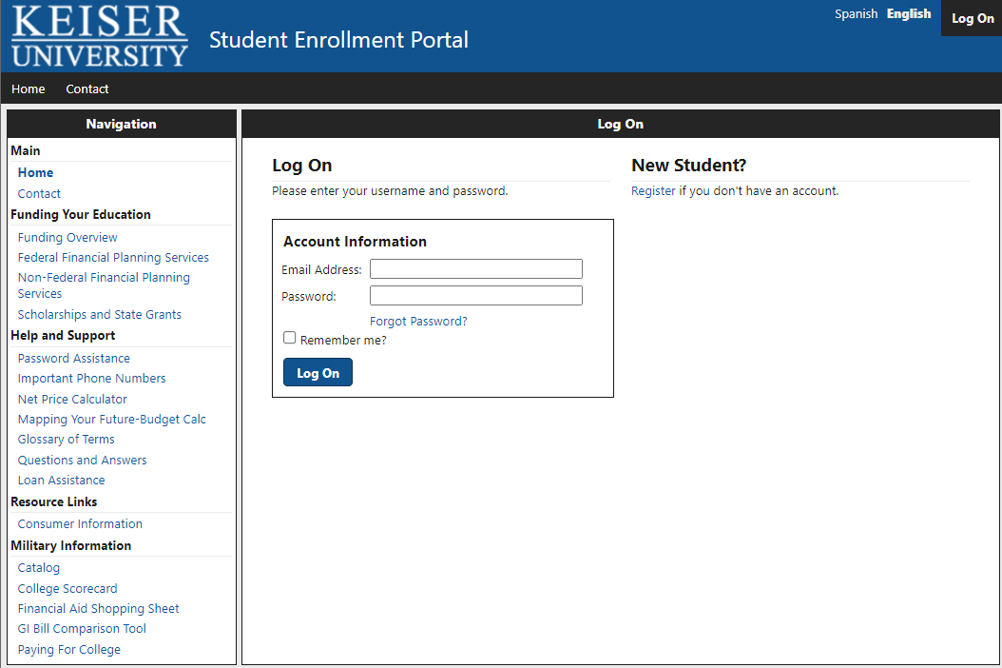Open Contact in the top menu bar
Image resolution: width=1002 pixels, height=668 pixels.
click(x=87, y=89)
